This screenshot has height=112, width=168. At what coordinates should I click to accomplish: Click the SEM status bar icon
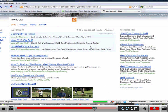point(119,102)
